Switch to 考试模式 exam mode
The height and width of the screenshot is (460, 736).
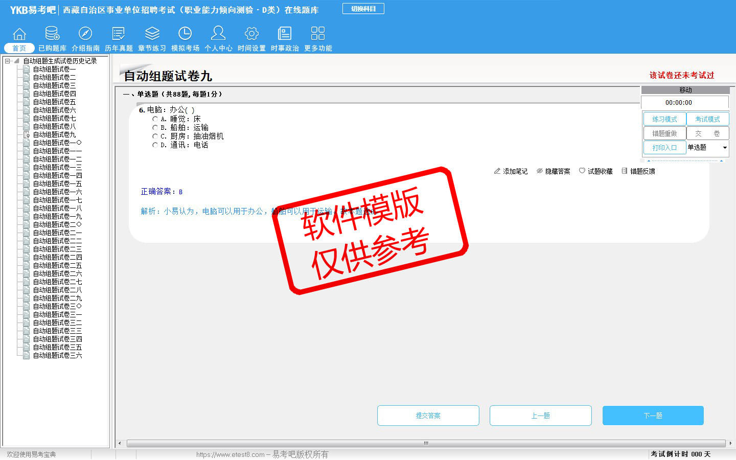point(707,119)
